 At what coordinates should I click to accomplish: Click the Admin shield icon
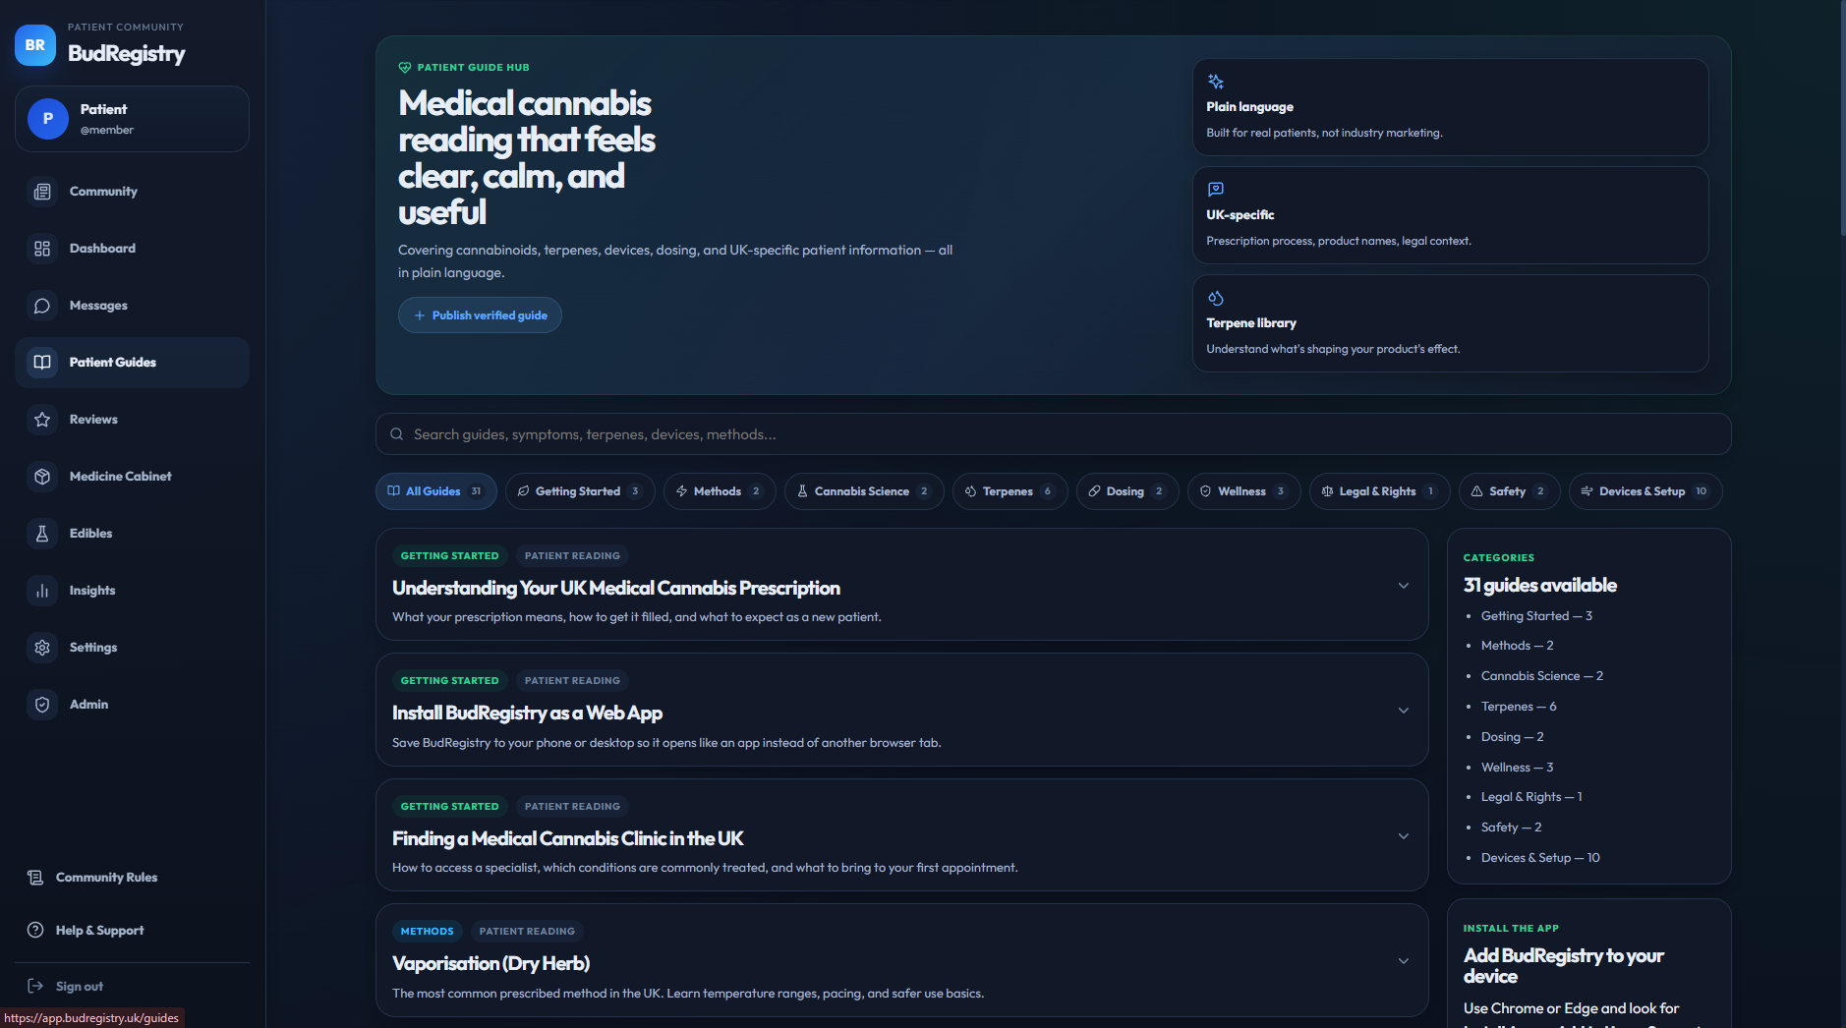point(42,705)
